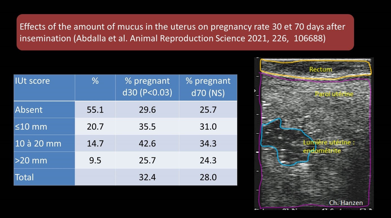Click the percent column header
This screenshot has height=218, width=391.
point(95,81)
